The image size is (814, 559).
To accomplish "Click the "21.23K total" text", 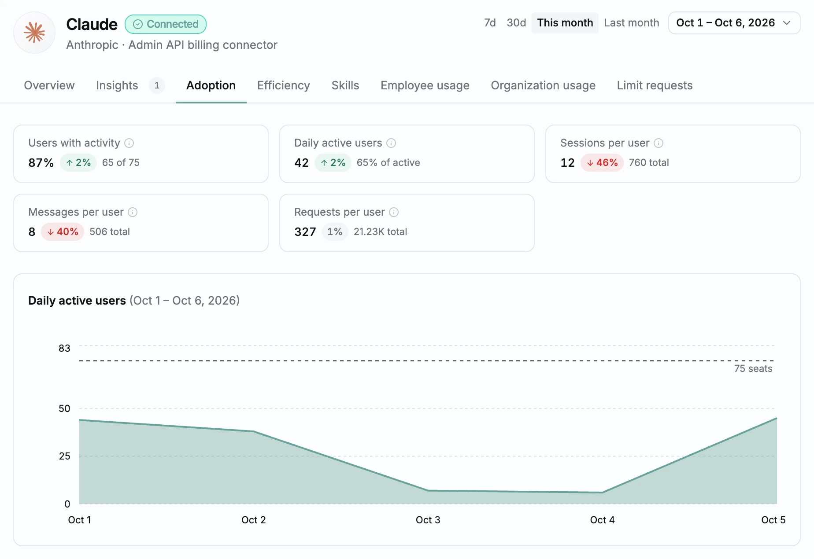I will tap(380, 232).
